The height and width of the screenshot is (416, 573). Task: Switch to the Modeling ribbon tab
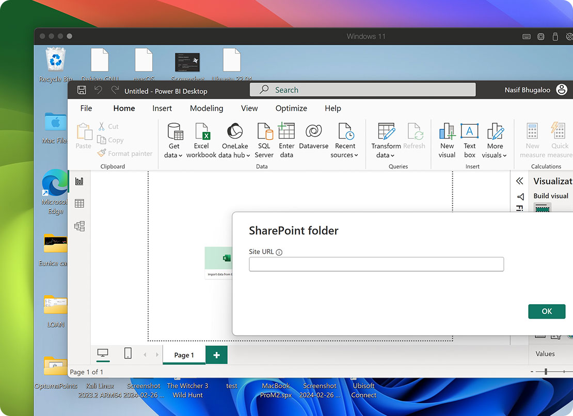click(x=206, y=108)
